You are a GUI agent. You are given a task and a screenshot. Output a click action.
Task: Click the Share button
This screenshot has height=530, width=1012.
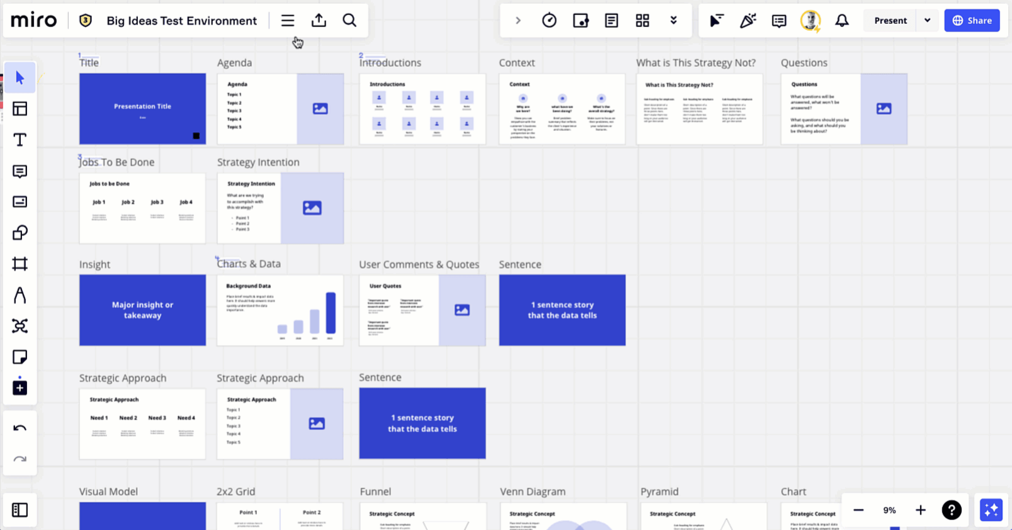point(972,21)
